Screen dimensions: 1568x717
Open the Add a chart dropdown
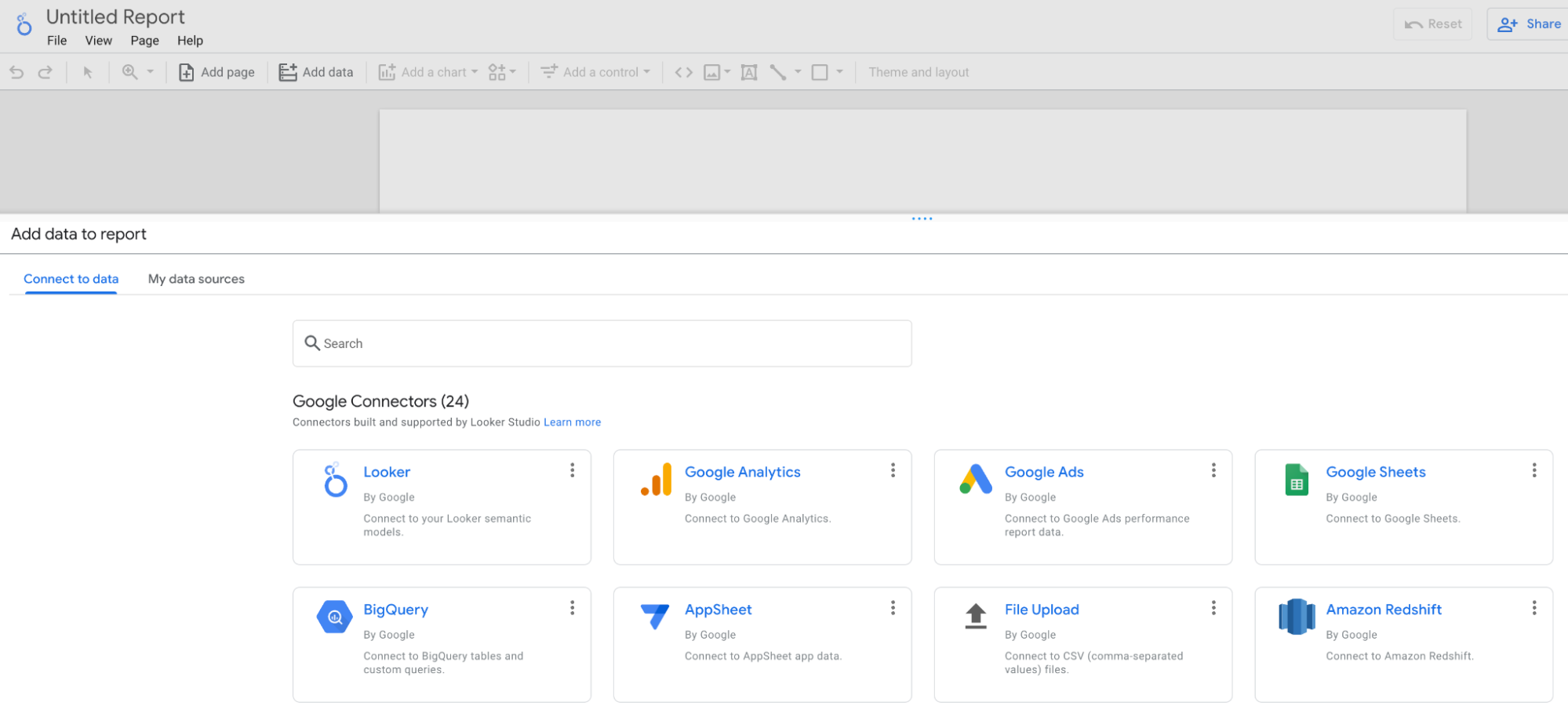pos(428,72)
